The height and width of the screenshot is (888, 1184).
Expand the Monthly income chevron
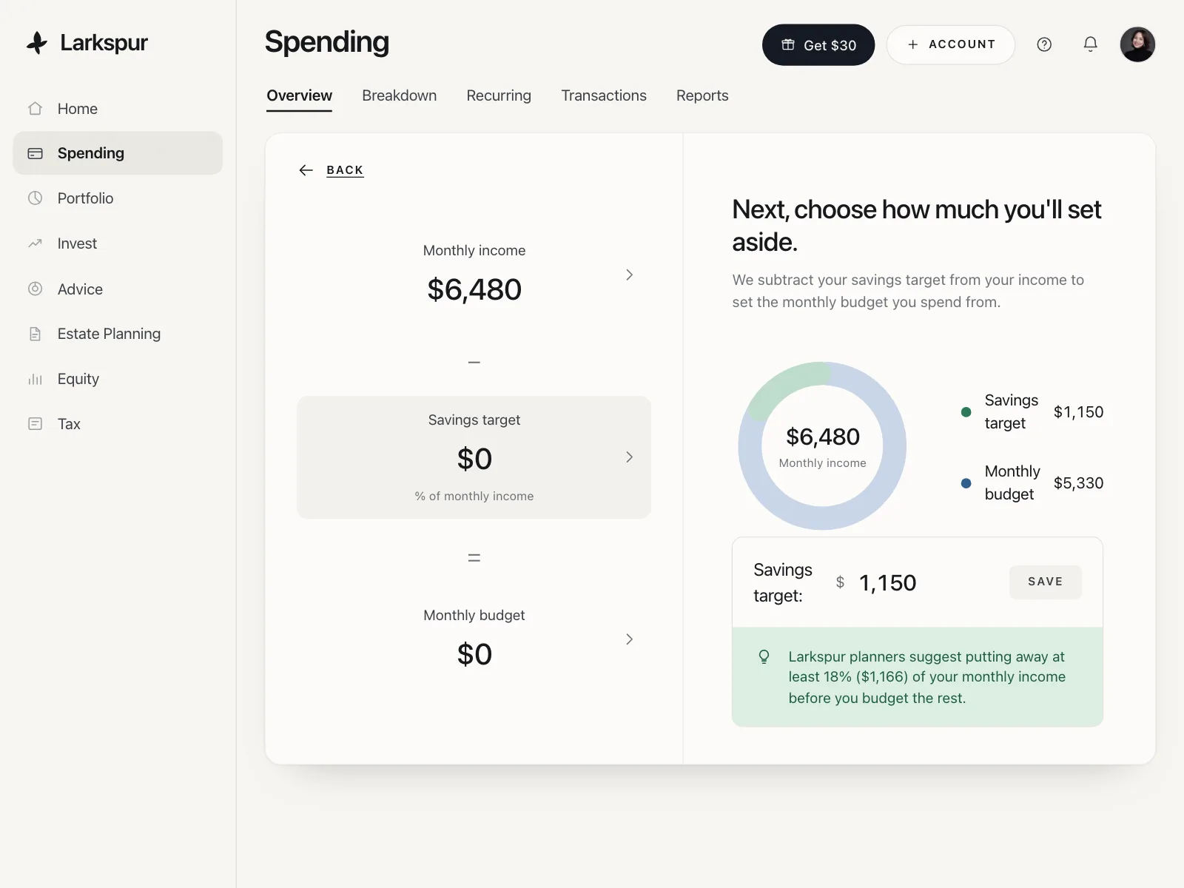point(629,275)
